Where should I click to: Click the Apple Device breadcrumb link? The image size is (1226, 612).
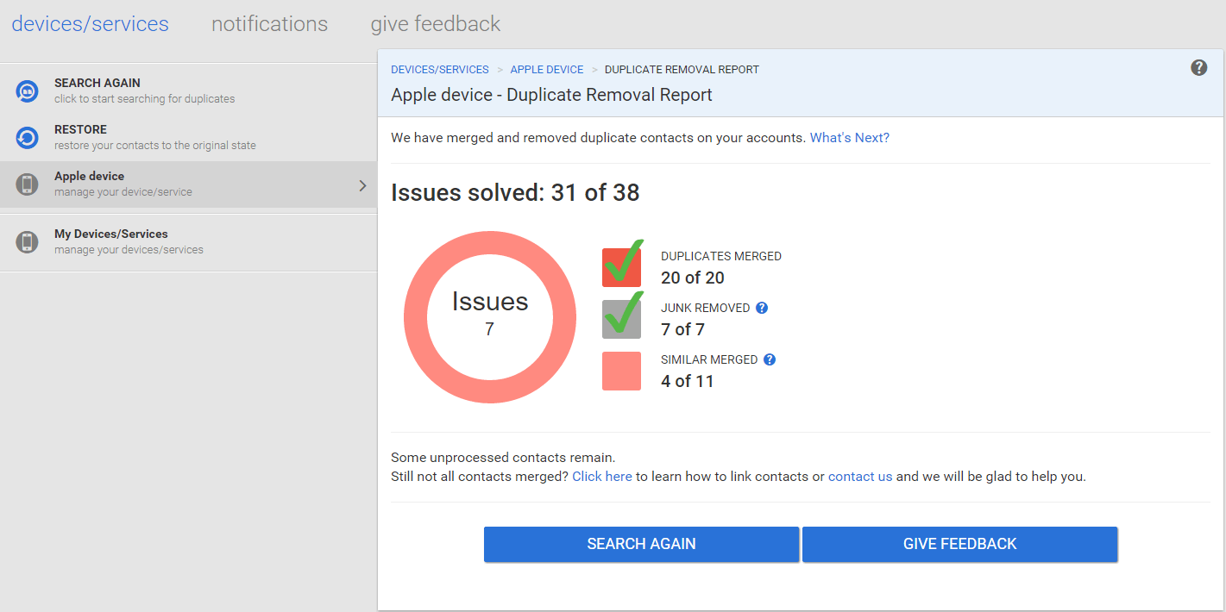click(546, 70)
